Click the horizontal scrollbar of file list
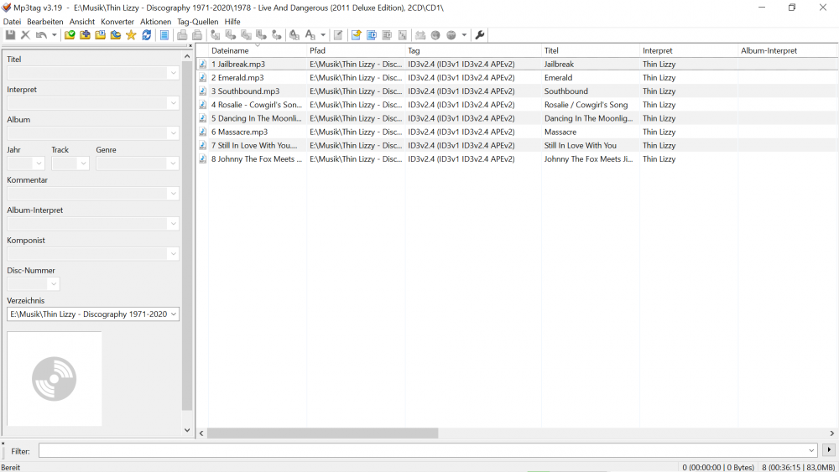839x472 pixels. (x=323, y=433)
